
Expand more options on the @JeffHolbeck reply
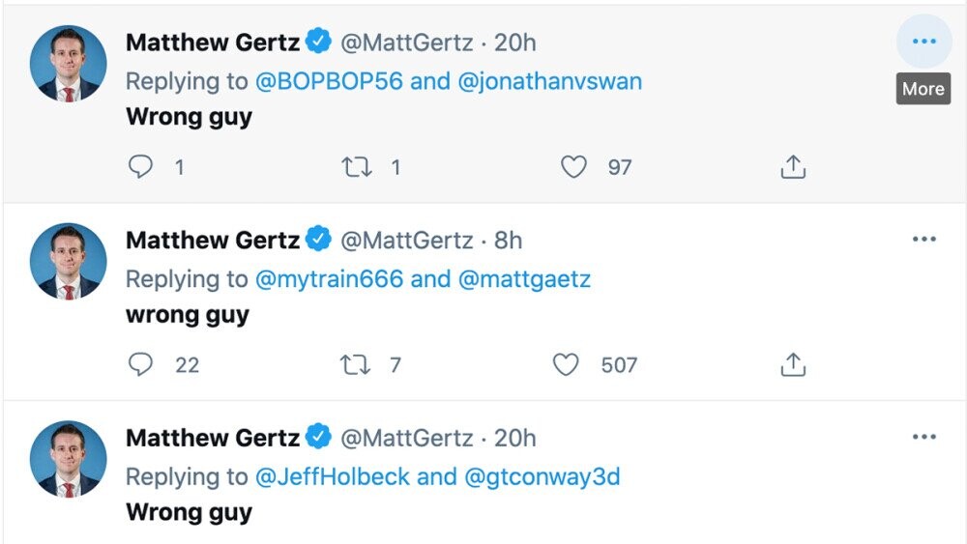pyautogui.click(x=923, y=438)
